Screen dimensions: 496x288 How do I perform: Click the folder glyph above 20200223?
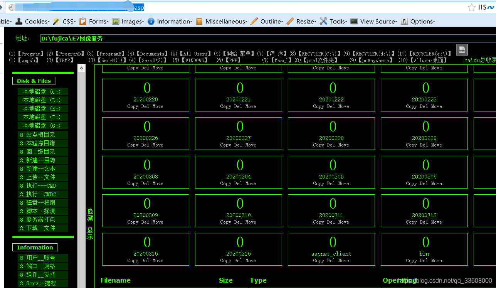[x=425, y=88]
